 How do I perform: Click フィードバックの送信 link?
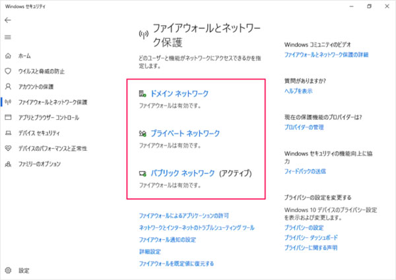305,171
